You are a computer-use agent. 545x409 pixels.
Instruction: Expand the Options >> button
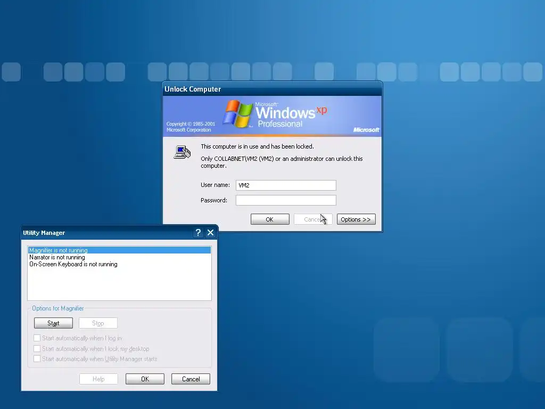point(356,219)
